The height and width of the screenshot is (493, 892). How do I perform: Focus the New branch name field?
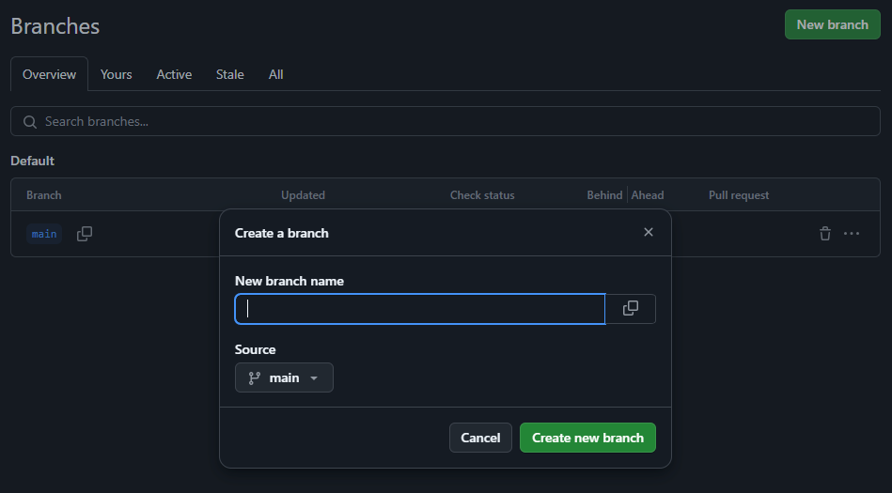(420, 309)
